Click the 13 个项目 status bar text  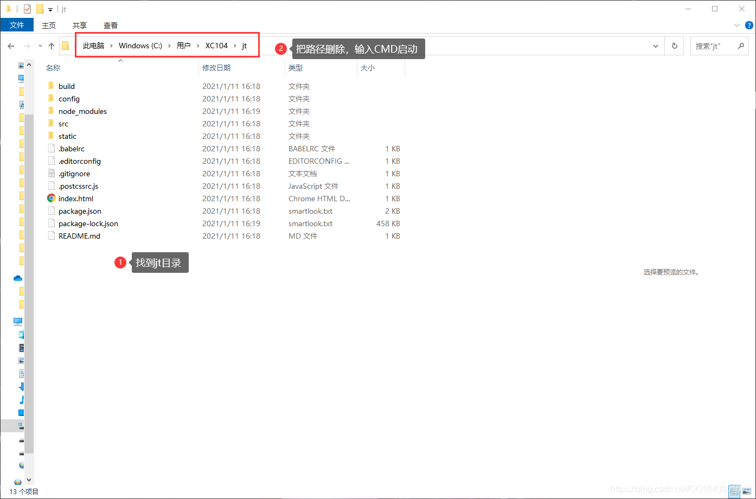coord(24,491)
